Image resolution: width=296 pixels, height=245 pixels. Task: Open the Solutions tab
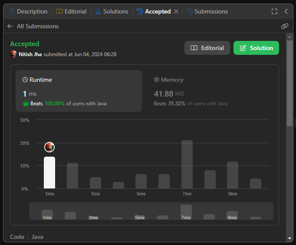pyautogui.click(x=112, y=11)
